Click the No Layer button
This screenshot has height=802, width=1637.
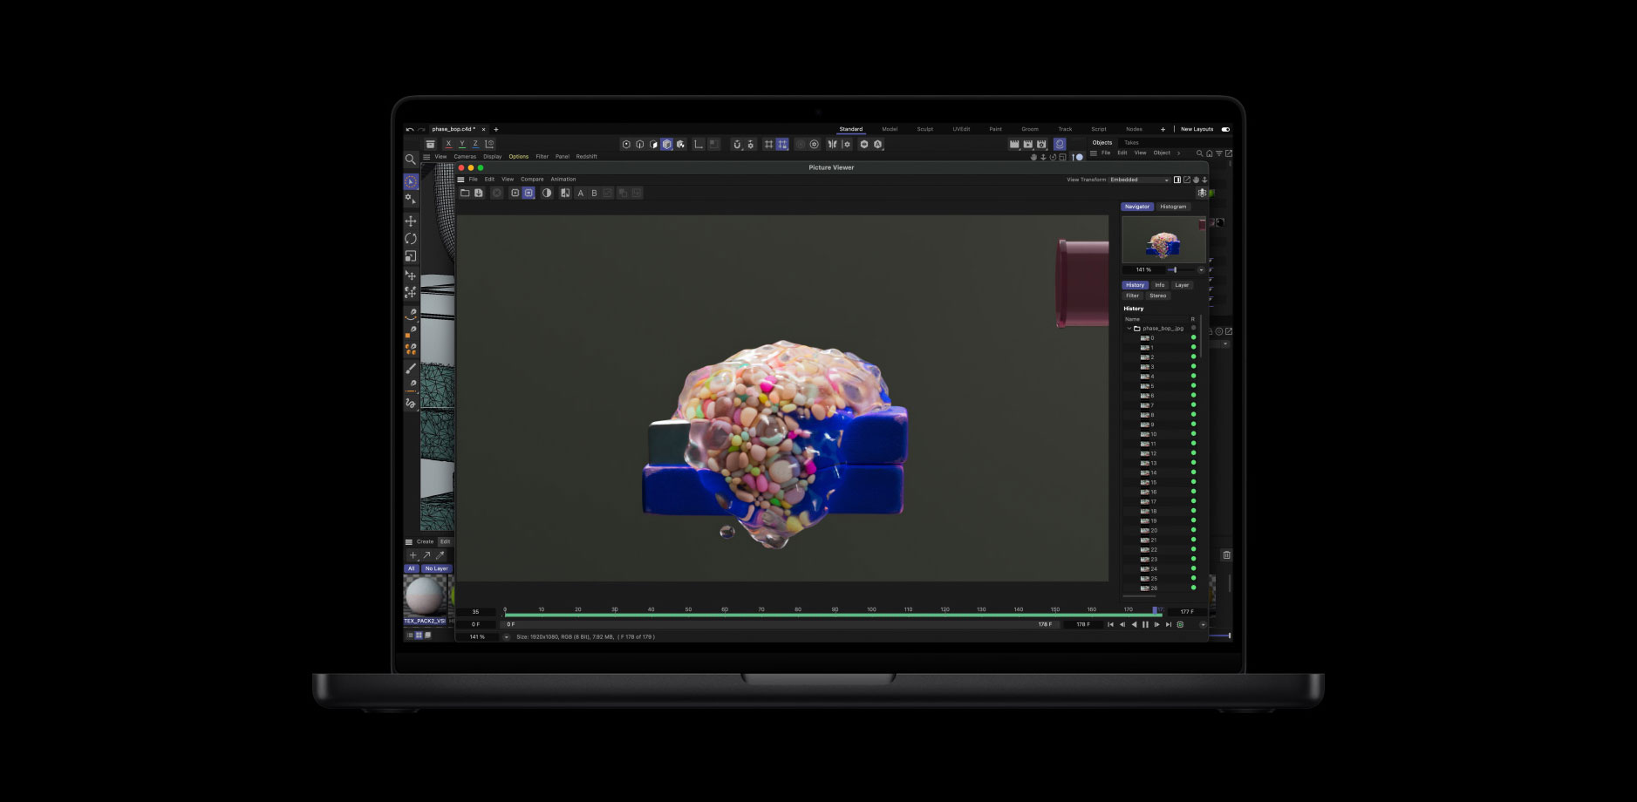436,568
